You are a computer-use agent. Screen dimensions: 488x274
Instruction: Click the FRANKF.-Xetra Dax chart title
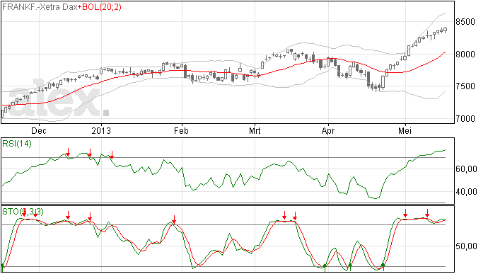pyautogui.click(x=40, y=7)
